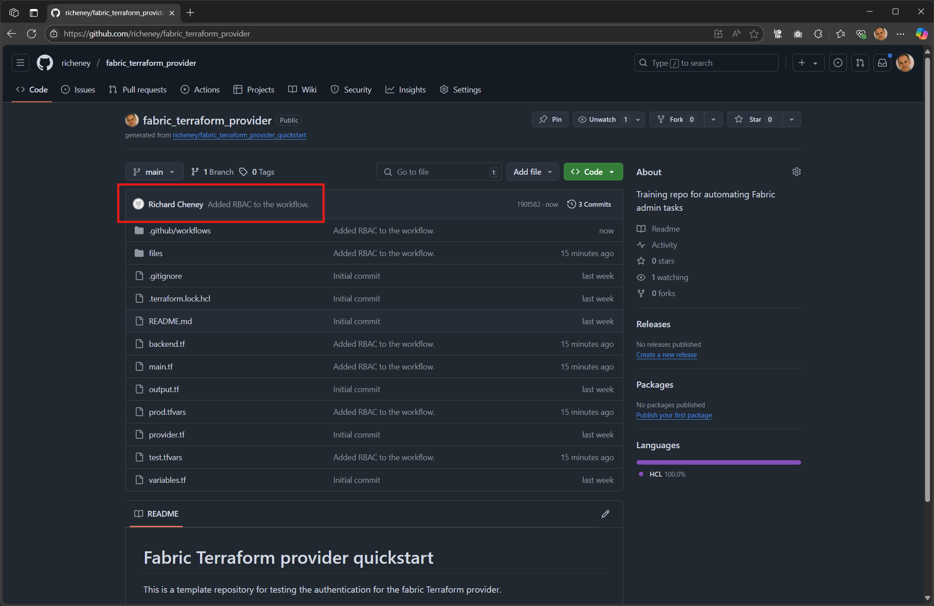
Task: Expand the Add file dropdown
Action: point(532,172)
